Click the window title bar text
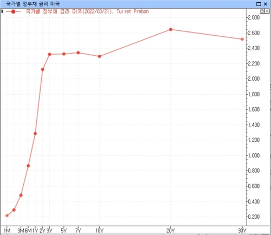 click(33, 4)
